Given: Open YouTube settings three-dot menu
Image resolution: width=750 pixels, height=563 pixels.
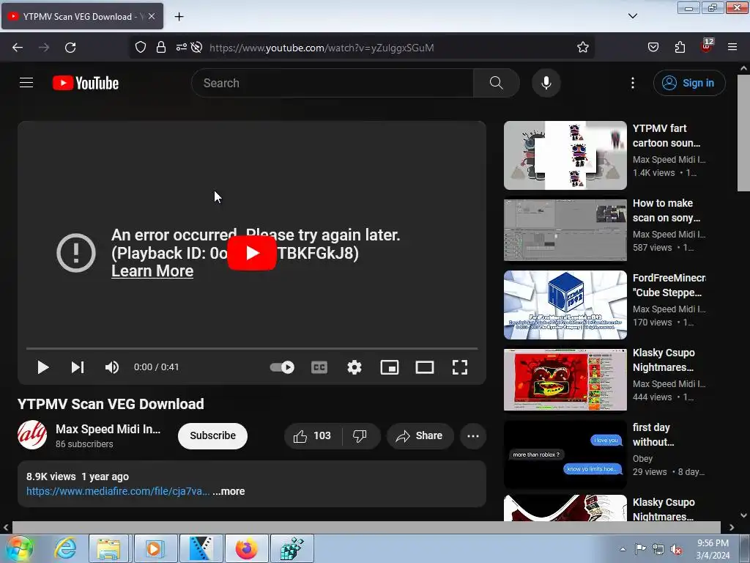Looking at the screenshot, I should coord(632,83).
